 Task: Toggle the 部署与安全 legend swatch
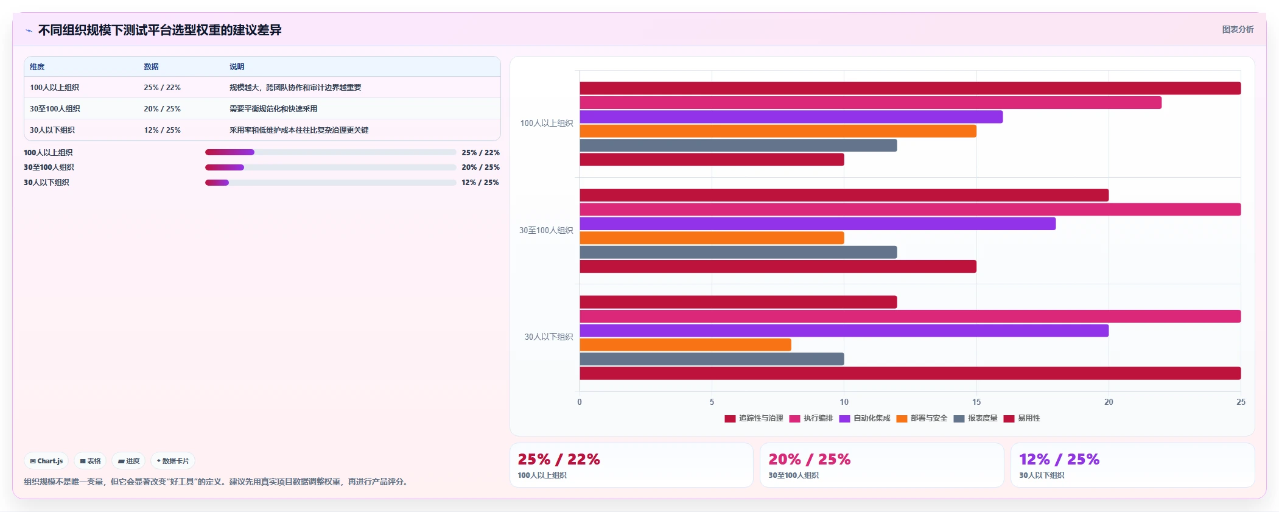coord(902,418)
